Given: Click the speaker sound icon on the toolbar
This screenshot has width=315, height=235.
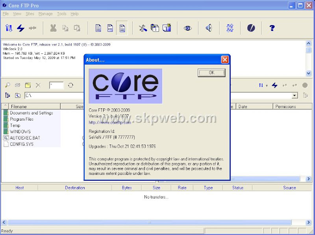Looking at the screenshot, I should (x=209, y=28).
